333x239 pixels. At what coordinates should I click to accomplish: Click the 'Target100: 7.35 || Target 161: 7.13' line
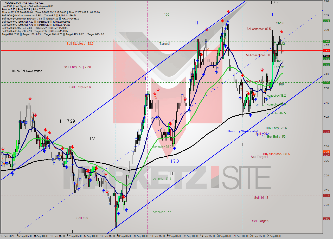coord(53,34)
